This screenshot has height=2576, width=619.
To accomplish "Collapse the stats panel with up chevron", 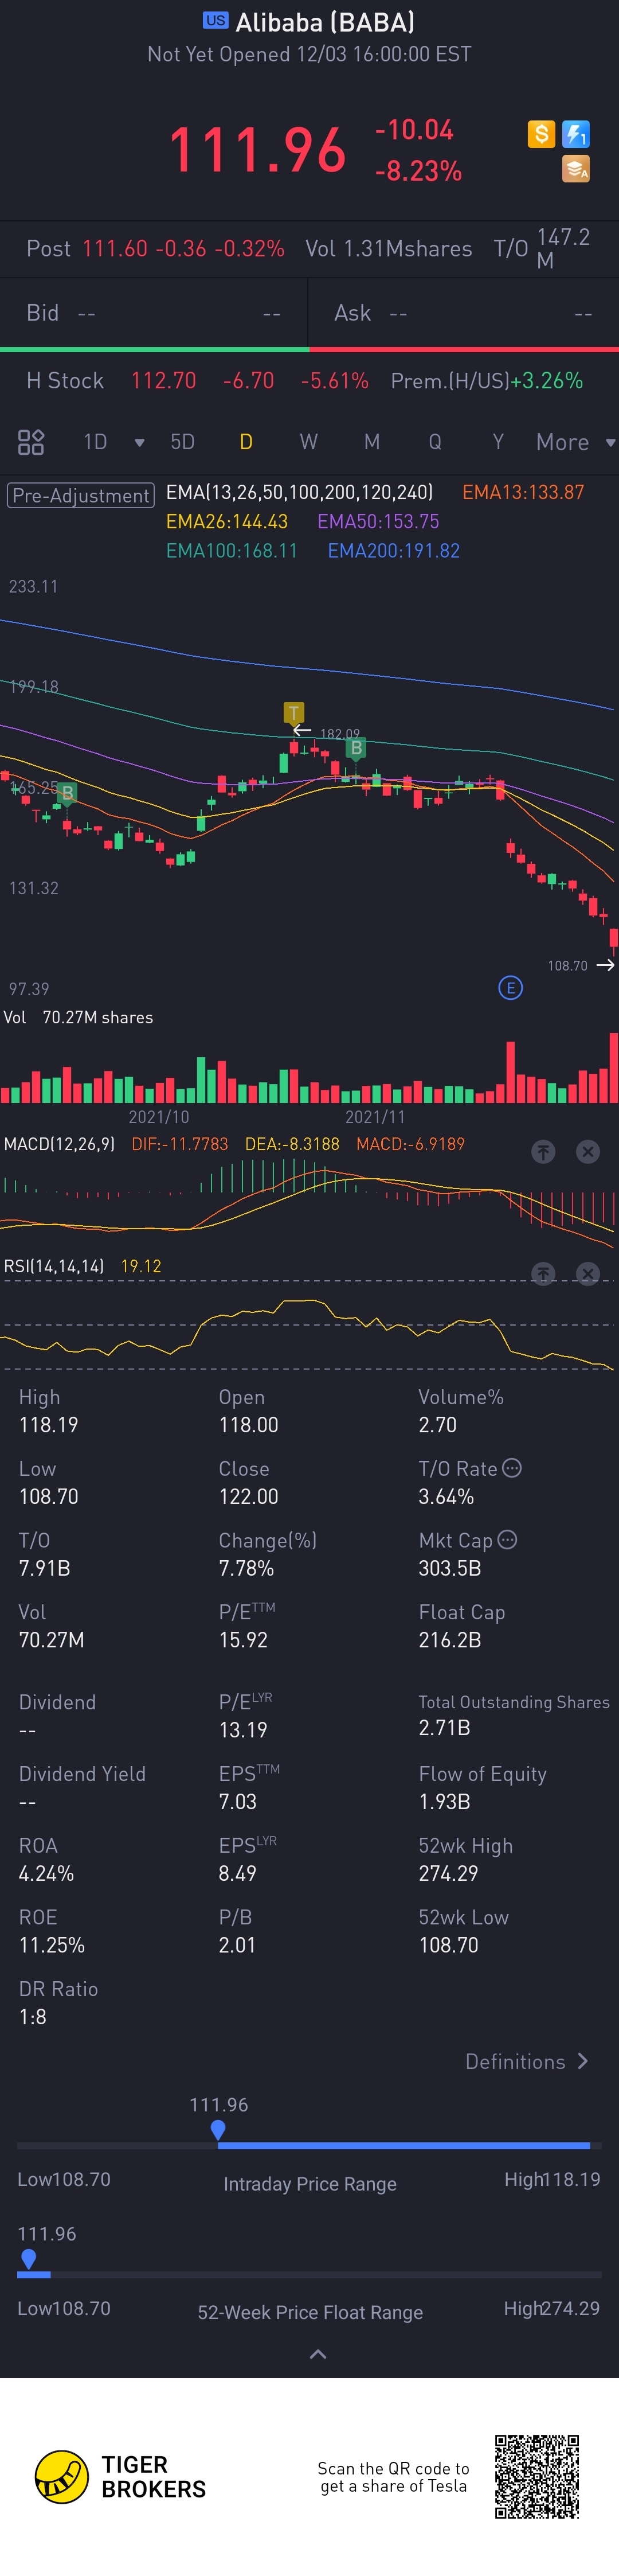I will coord(318,2354).
